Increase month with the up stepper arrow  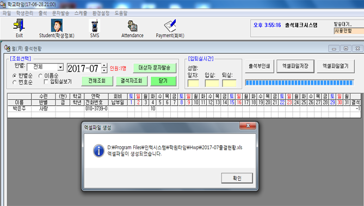click(104, 65)
